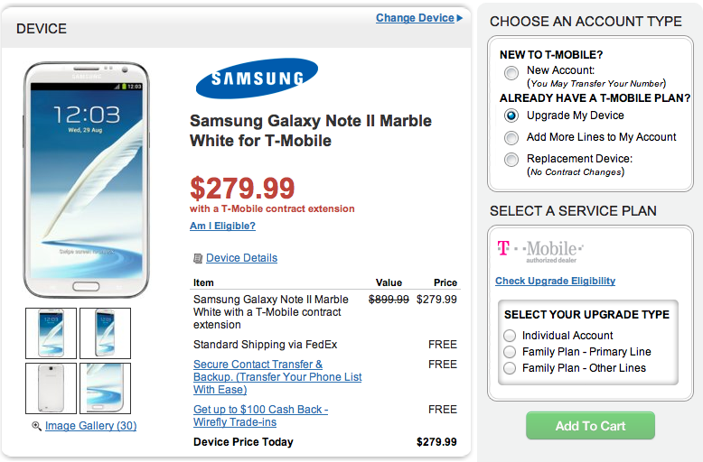This screenshot has height=462, width=703.
Task: Click the Device Details document icon
Action: coord(198,258)
